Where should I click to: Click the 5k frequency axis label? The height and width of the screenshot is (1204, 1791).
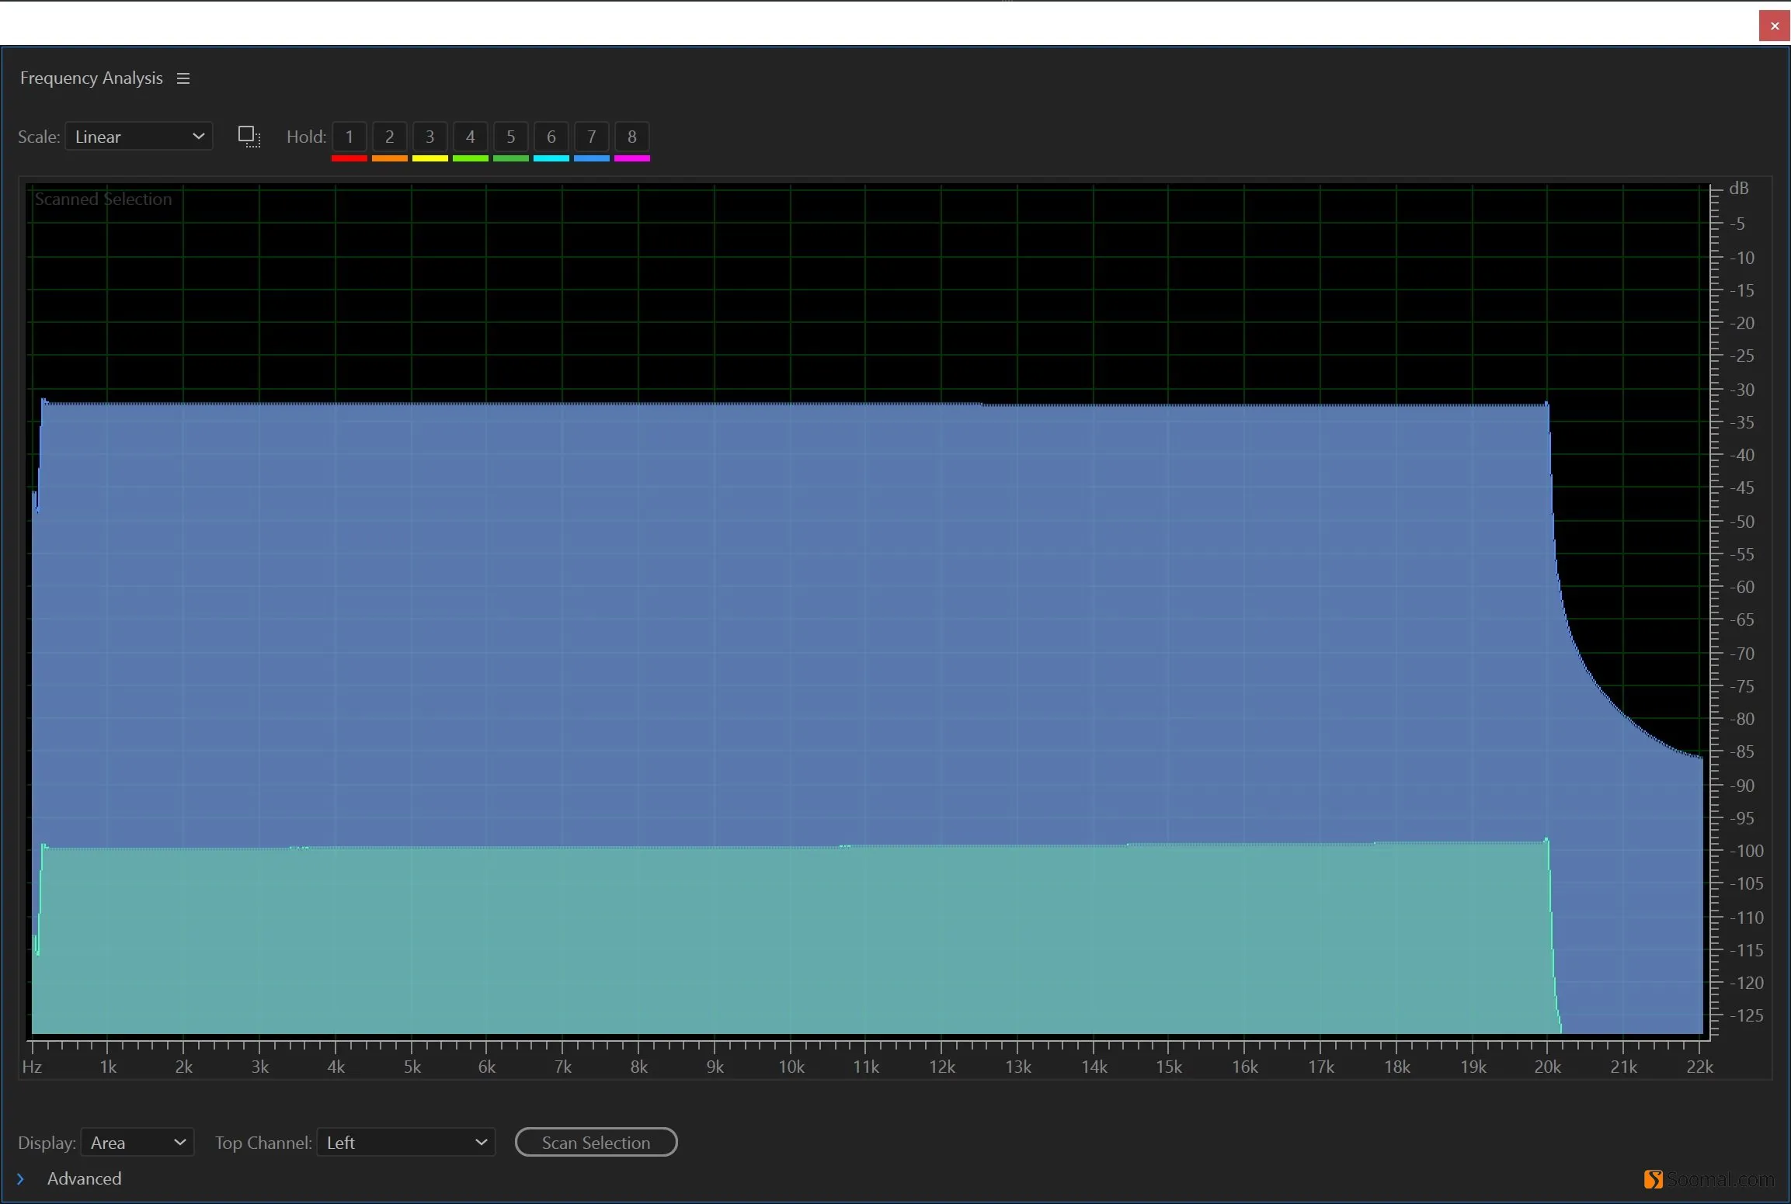click(x=412, y=1067)
